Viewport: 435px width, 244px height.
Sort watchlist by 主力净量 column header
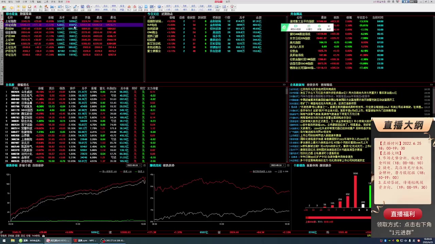tap(153, 88)
